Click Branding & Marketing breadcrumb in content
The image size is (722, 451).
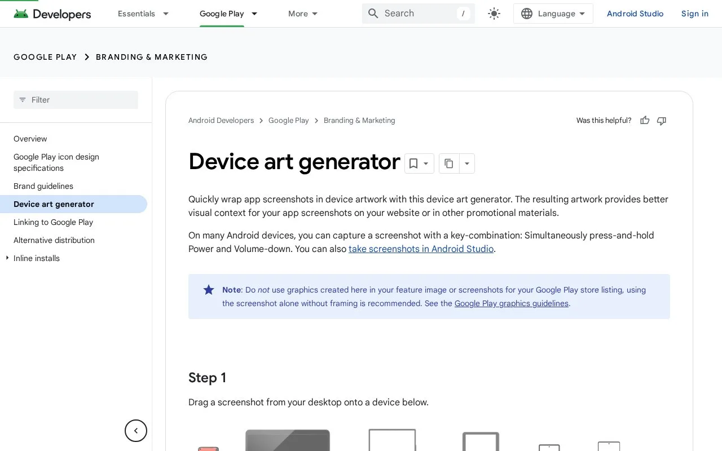click(x=359, y=121)
